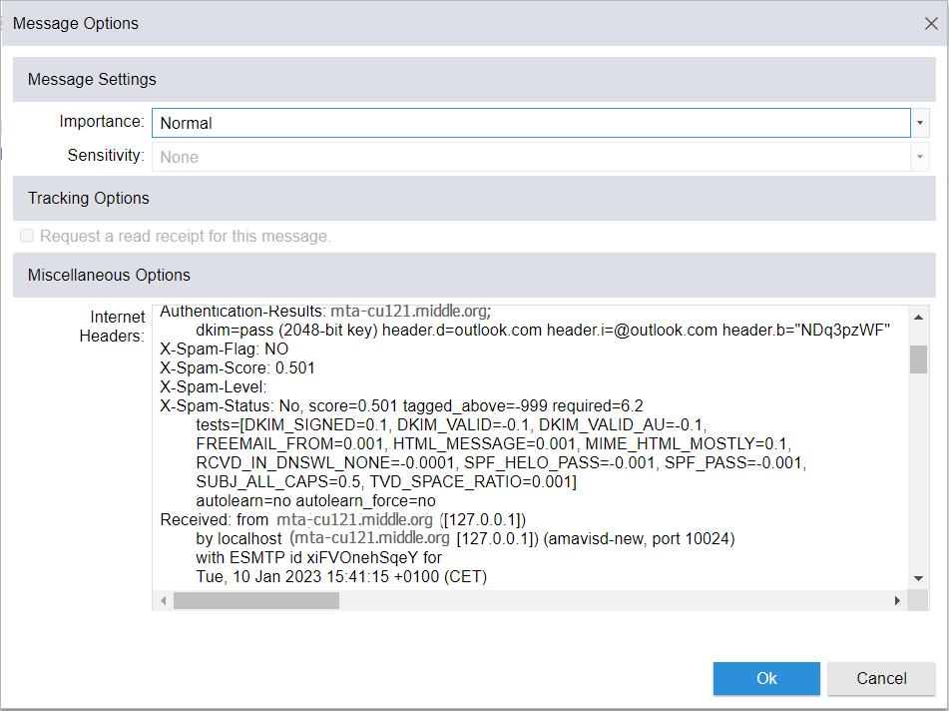949x711 pixels.
Task: Confirm with the Ok button
Action: pos(766,678)
